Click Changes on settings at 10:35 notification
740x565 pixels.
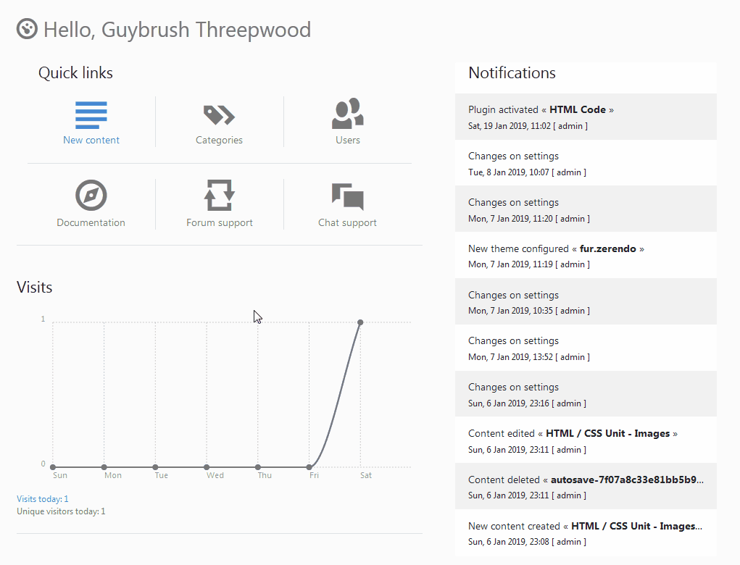(x=586, y=302)
